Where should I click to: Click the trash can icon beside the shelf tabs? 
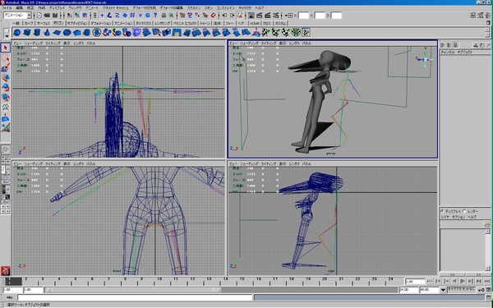(x=488, y=23)
